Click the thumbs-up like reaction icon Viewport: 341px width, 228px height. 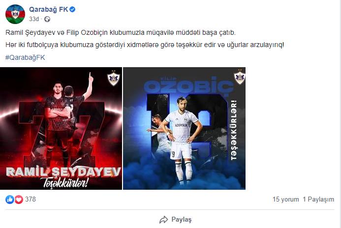[x=9, y=200]
